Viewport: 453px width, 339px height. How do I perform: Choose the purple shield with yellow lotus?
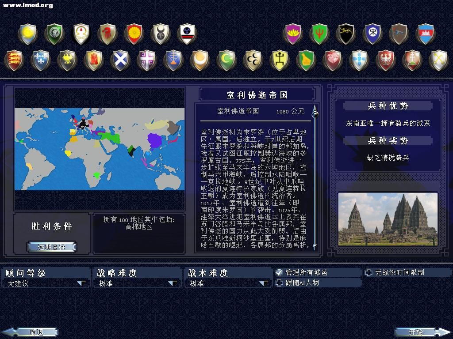(x=293, y=34)
